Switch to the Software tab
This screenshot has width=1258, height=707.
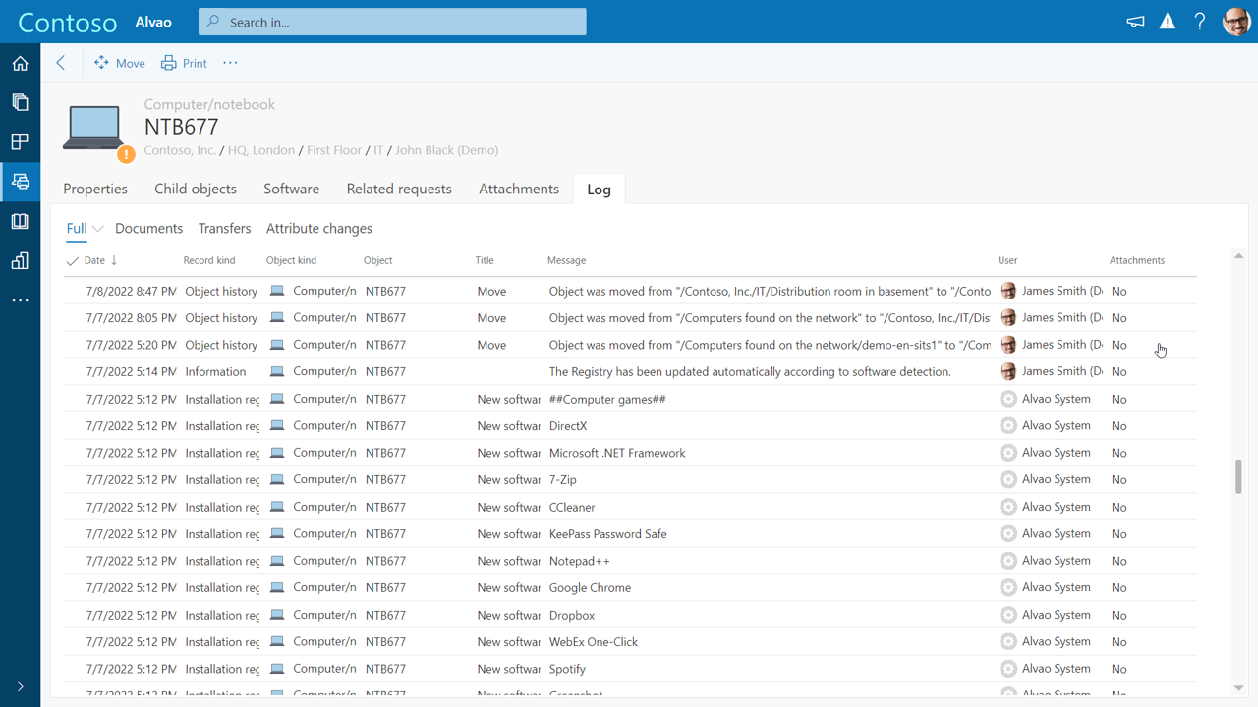291,189
